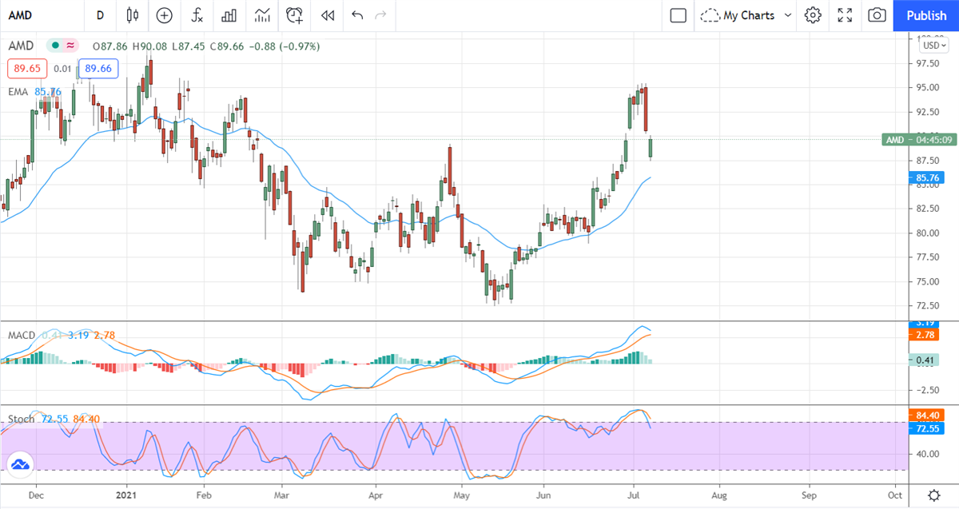The image size is (959, 509).
Task: Click the Compare or add symbol icon
Action: (x=164, y=15)
